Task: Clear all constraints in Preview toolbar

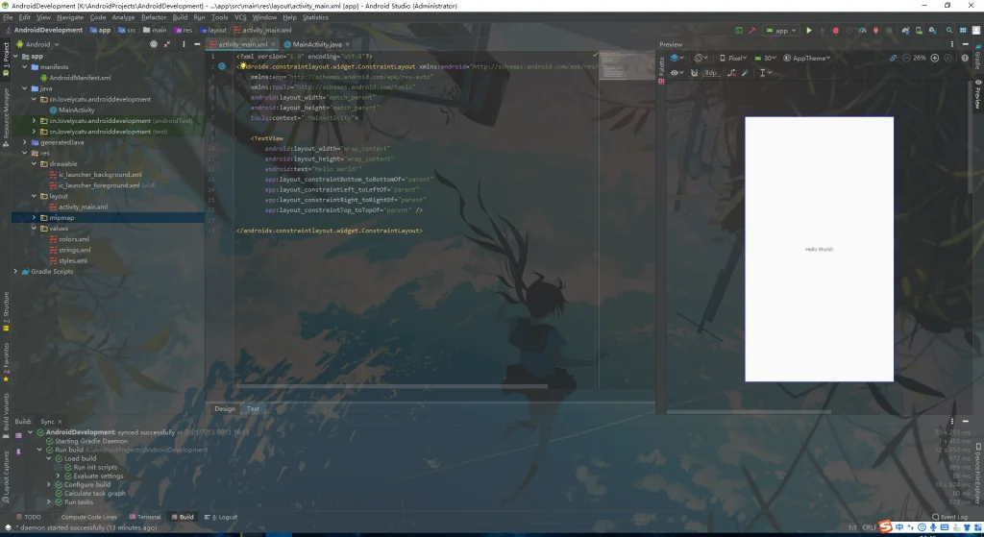Action: pyautogui.click(x=731, y=73)
